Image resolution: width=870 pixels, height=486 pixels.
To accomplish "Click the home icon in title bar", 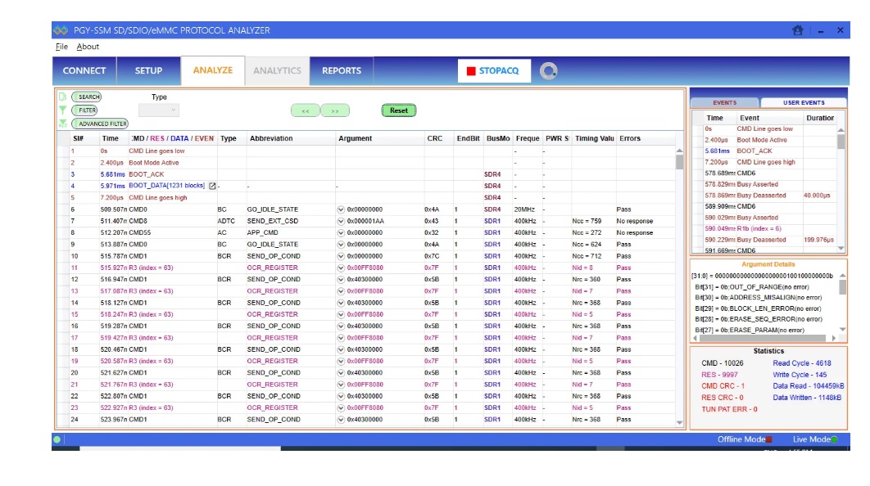I will click(x=797, y=30).
